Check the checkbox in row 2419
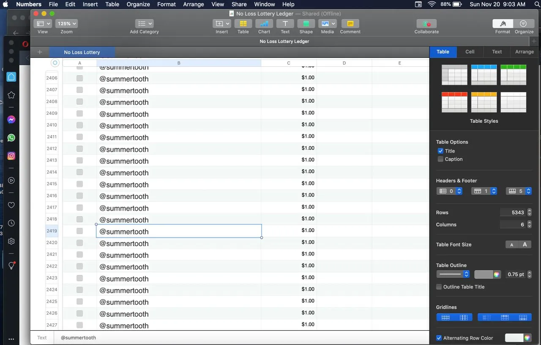Viewport: 541px width, 345px height. point(79,231)
